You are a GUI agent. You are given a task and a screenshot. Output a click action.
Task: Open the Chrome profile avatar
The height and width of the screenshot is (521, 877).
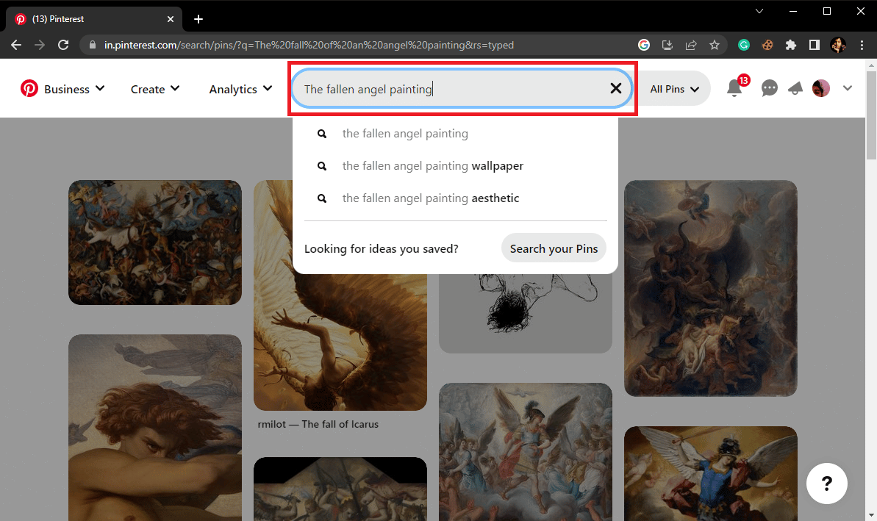pyautogui.click(x=838, y=45)
